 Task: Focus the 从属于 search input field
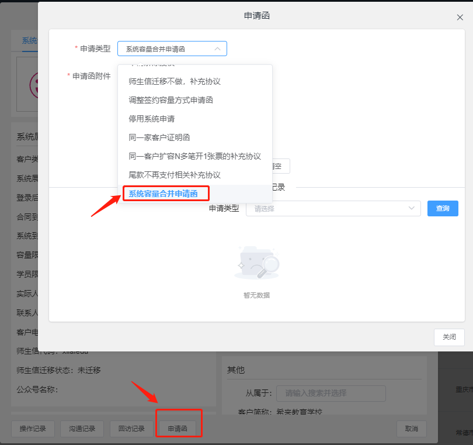tap(331, 394)
